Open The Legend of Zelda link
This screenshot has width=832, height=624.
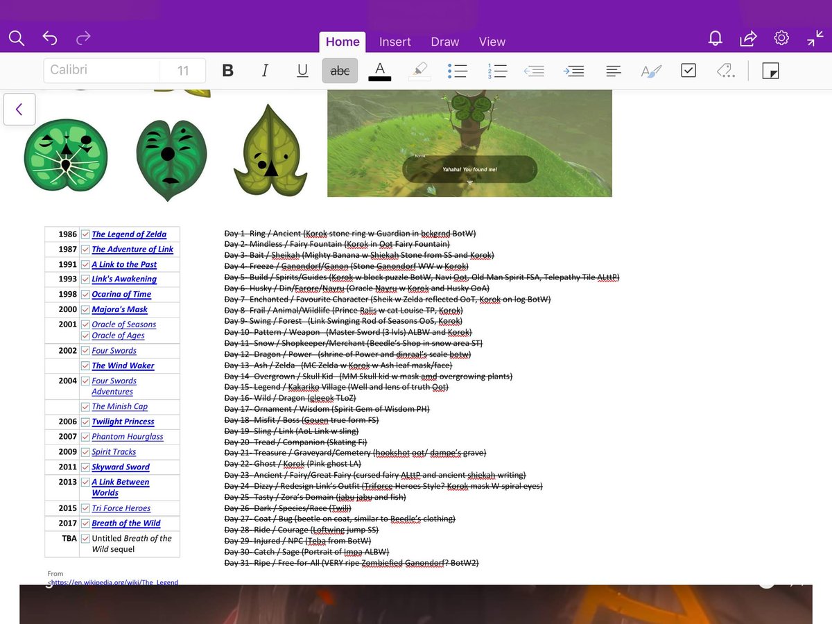(129, 234)
